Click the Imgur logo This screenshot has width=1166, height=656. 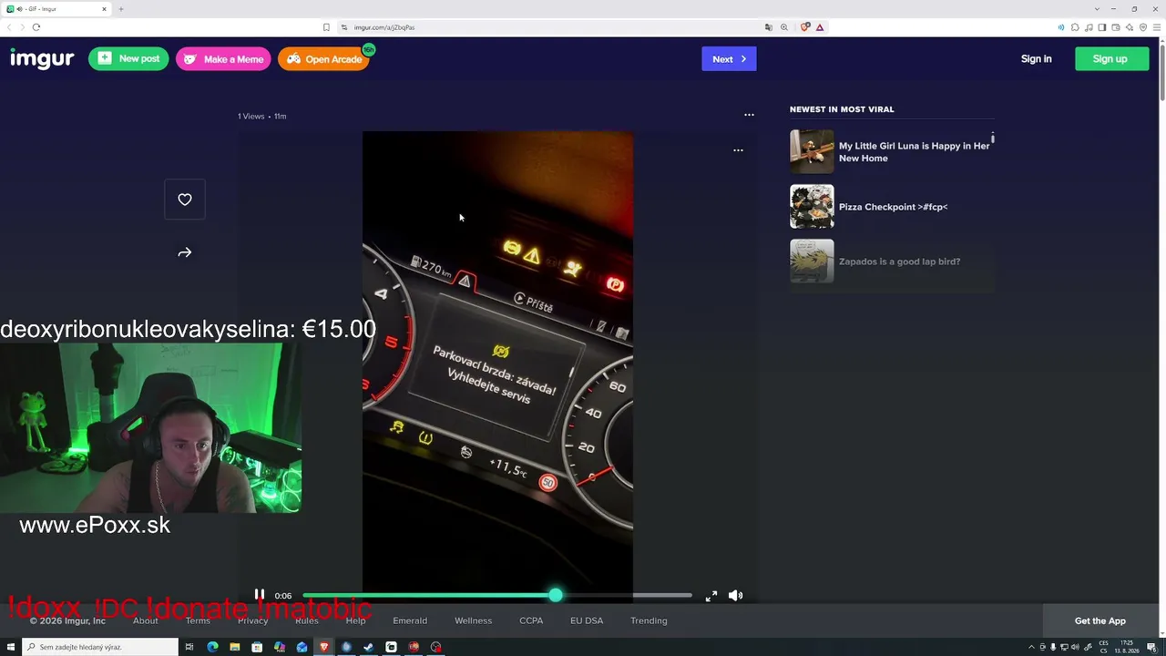[42, 59]
